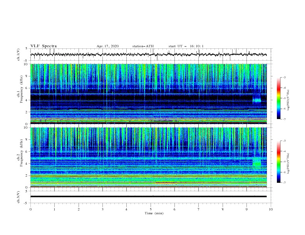305x235 pixels.
Task: Click the "-3" label on ch.1 colorbar
Action: pos(284,77)
